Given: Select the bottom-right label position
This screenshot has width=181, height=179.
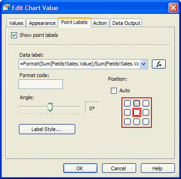Looking at the screenshot, I should click(x=146, y=122).
